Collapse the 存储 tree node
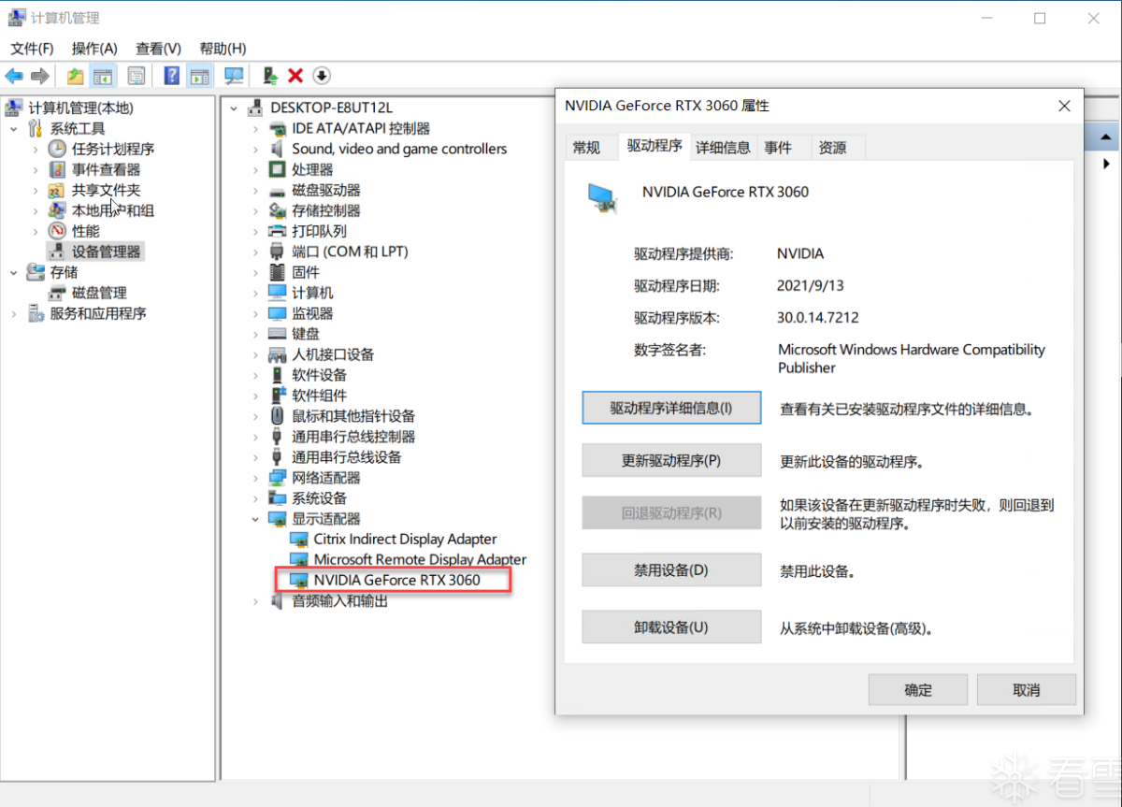This screenshot has height=807, width=1122. point(14,273)
